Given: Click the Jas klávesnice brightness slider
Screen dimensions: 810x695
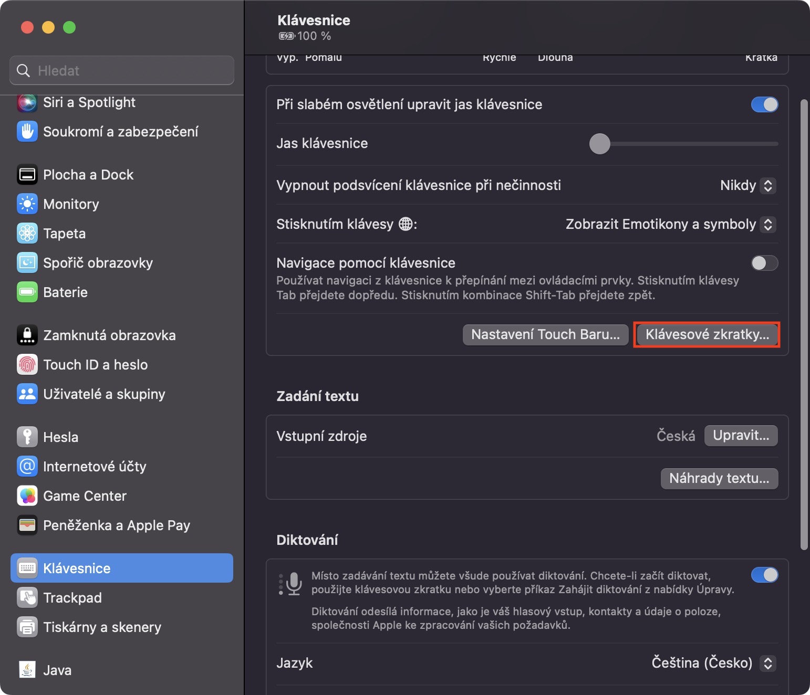Looking at the screenshot, I should tap(683, 144).
